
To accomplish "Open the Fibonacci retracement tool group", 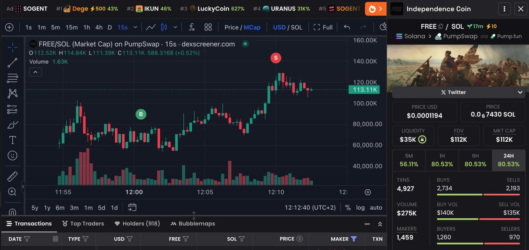I will pyautogui.click(x=12, y=78).
